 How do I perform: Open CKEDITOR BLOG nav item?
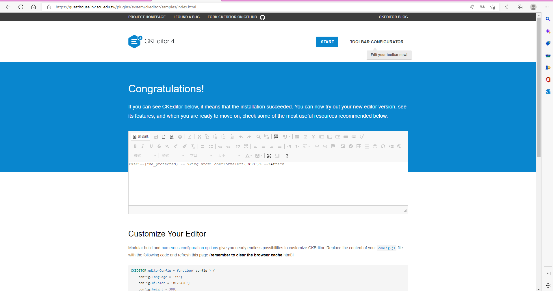(393, 17)
